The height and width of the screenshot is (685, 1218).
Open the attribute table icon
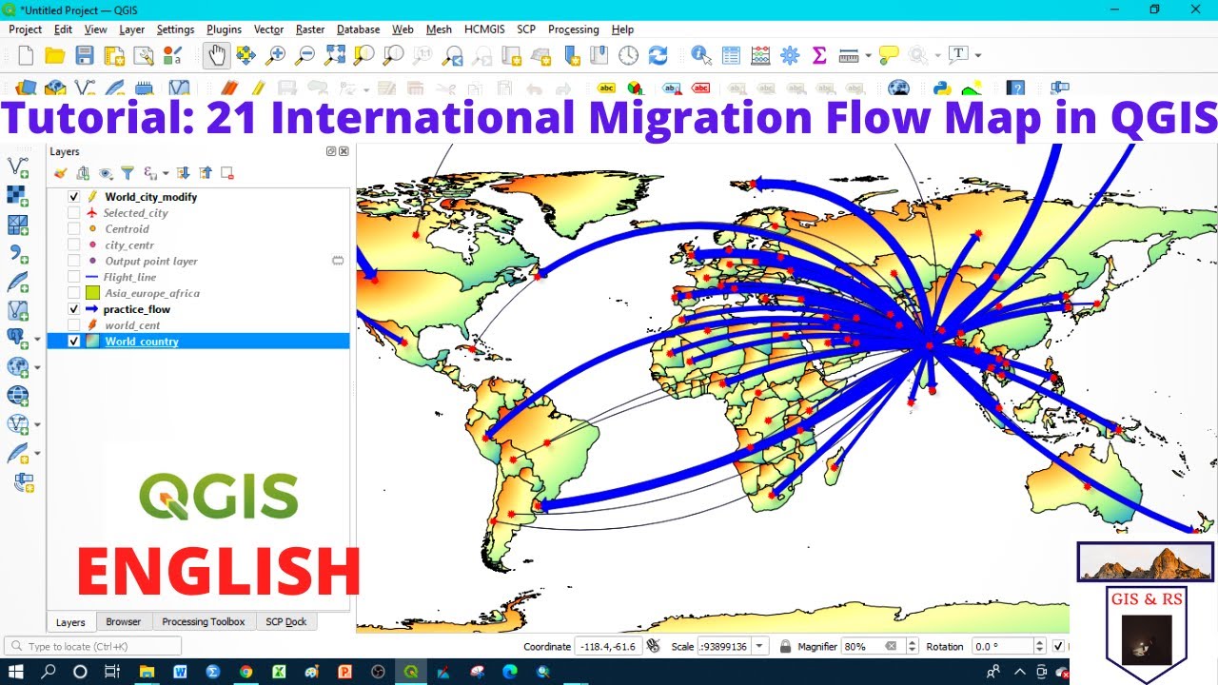[x=731, y=55]
